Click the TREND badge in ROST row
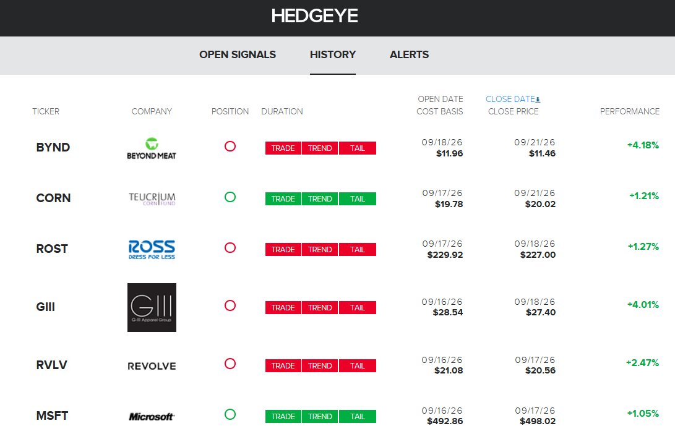 320,250
